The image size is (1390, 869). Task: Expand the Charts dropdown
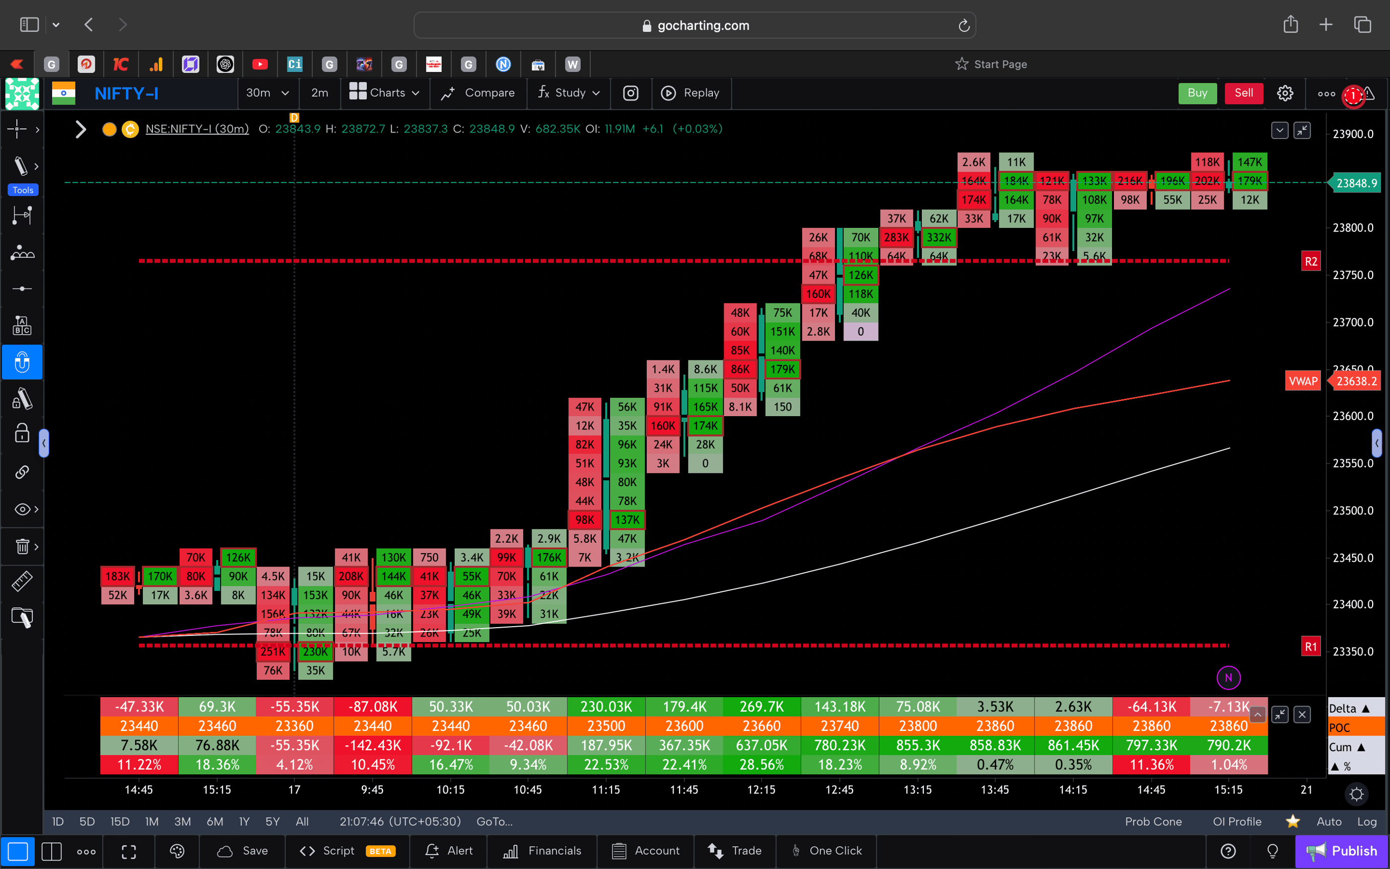pyautogui.click(x=385, y=92)
